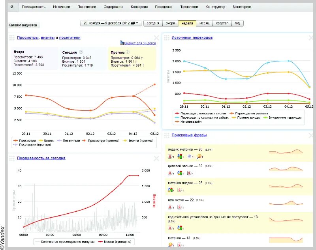Go to the home icon in navigation

pyautogui.click(x=12, y=7)
